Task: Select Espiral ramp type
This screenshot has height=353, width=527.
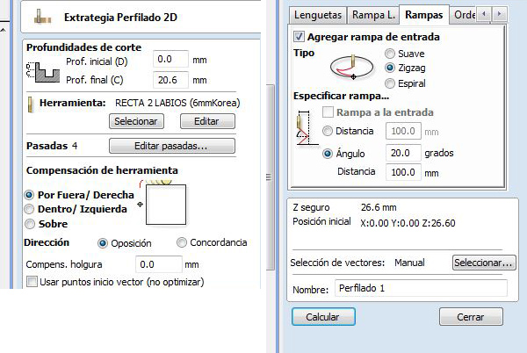Action: tap(389, 83)
